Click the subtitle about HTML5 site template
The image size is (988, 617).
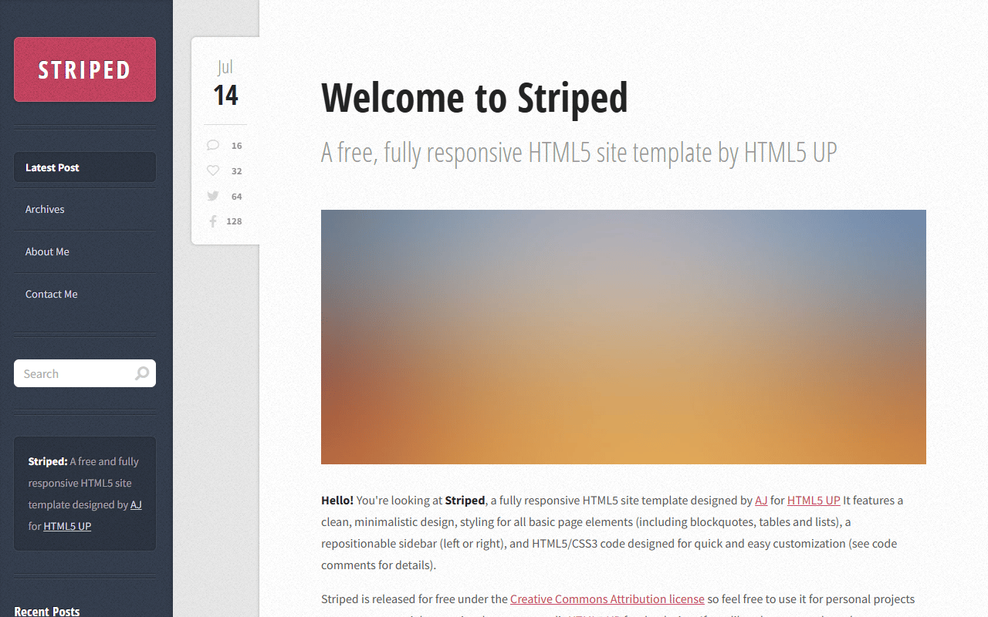(579, 153)
